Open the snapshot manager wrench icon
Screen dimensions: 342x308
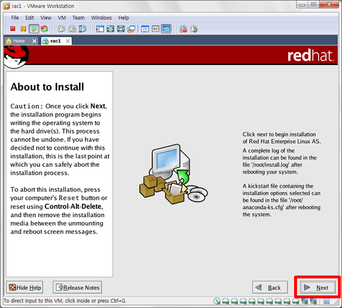[83, 29]
